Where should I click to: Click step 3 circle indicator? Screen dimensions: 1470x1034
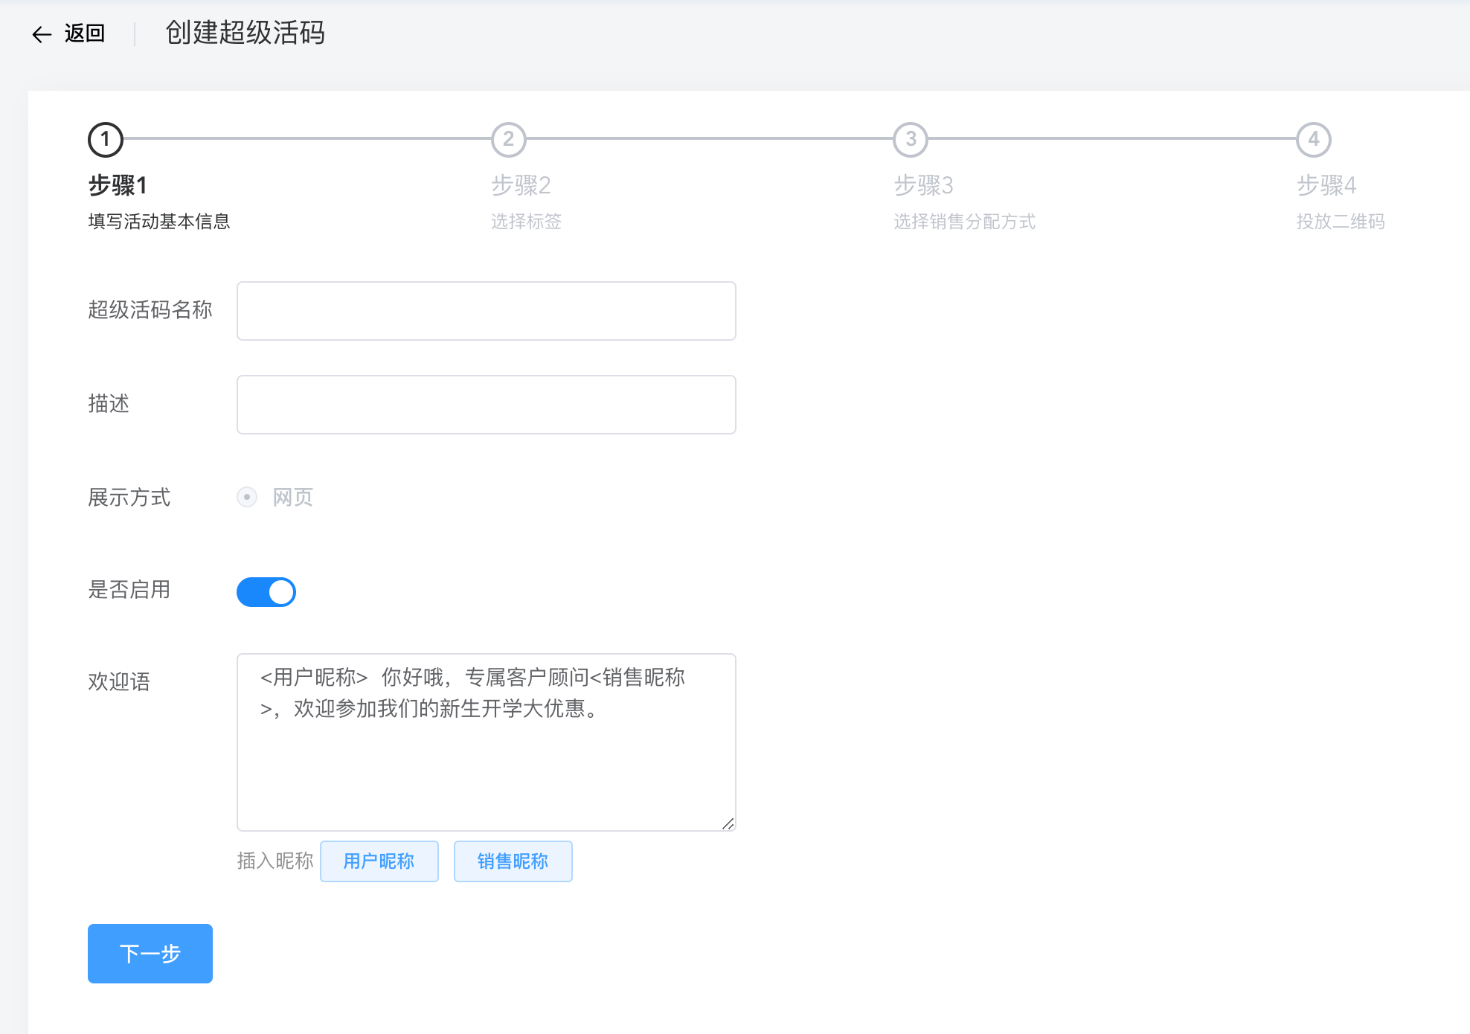coord(911,139)
